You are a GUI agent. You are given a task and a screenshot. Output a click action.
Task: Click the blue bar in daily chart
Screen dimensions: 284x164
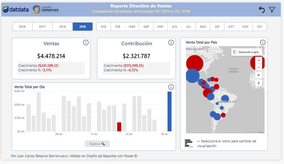click(169, 111)
